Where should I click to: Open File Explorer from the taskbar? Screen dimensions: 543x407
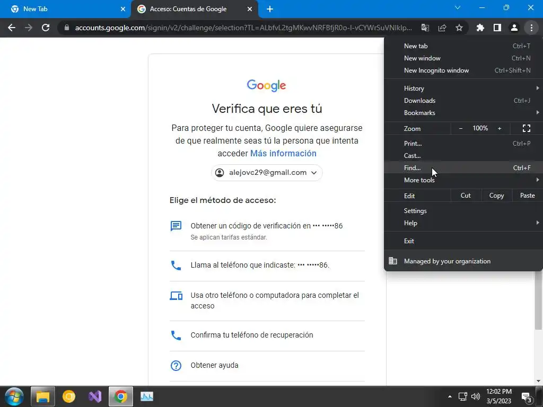pyautogui.click(x=43, y=396)
